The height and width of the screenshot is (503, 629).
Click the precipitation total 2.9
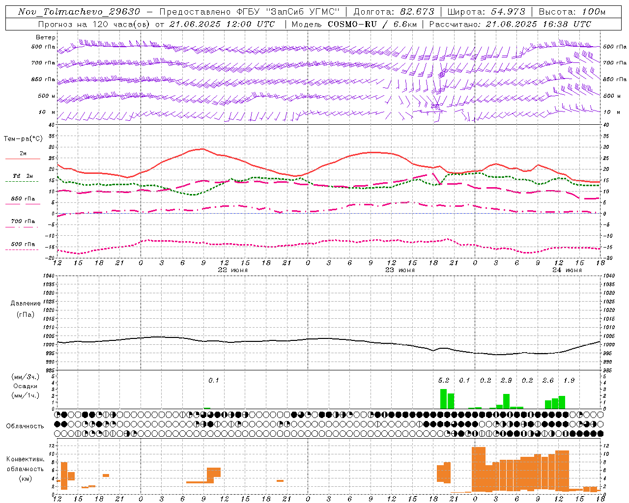click(x=506, y=380)
